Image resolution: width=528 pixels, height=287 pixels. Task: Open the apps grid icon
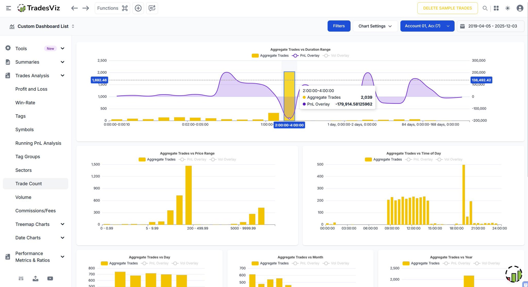click(x=496, y=8)
